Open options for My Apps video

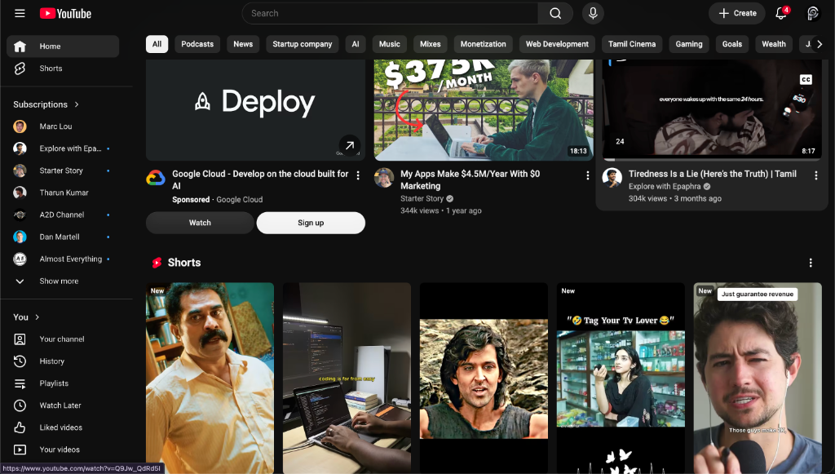pos(587,175)
